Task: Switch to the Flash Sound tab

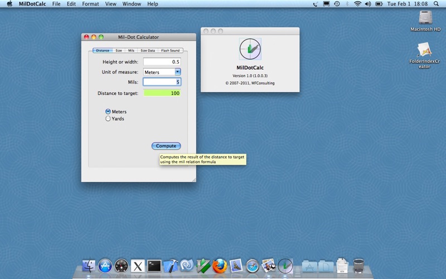Action: point(171,50)
